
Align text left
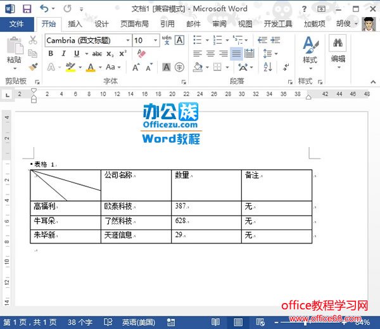198,53
